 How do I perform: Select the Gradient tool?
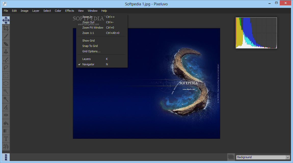(6, 131)
